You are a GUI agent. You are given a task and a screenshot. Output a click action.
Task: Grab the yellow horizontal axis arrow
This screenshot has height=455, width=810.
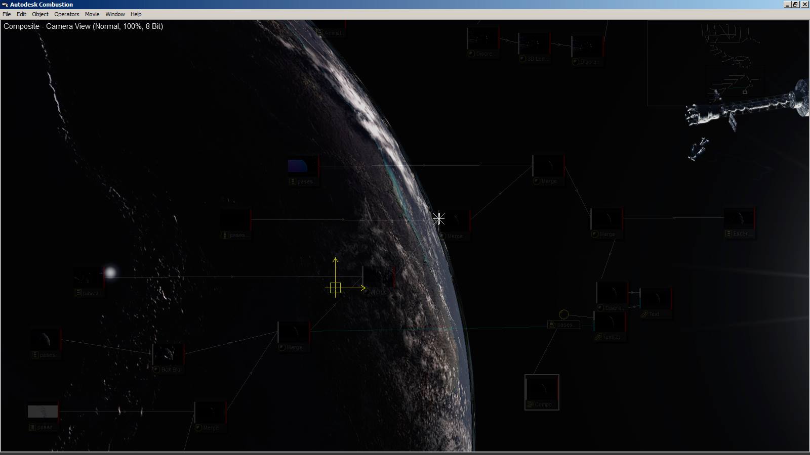[354, 288]
